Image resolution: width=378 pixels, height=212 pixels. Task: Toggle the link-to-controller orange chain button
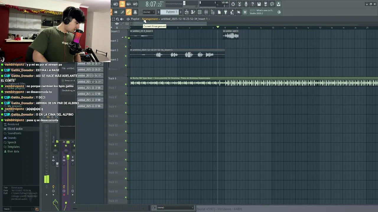click(x=128, y=12)
